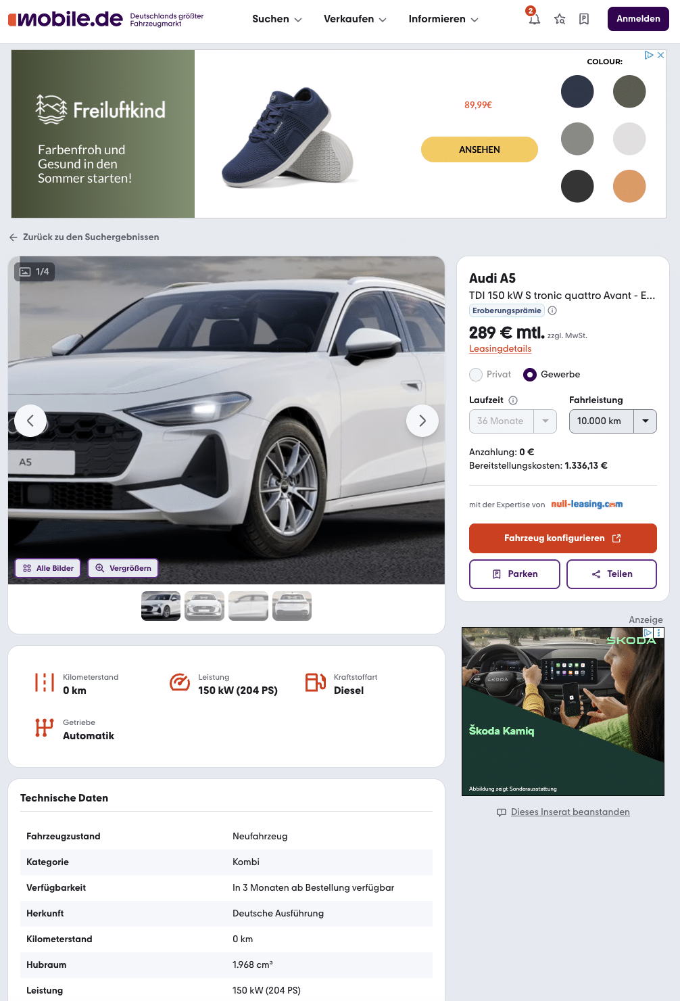Click the Teilen share button
680x1001 pixels.
(x=612, y=574)
